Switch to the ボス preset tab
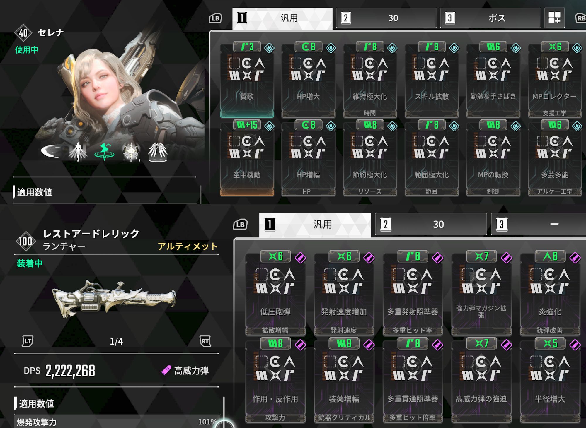Viewport: 586px width, 428px height. (x=490, y=18)
